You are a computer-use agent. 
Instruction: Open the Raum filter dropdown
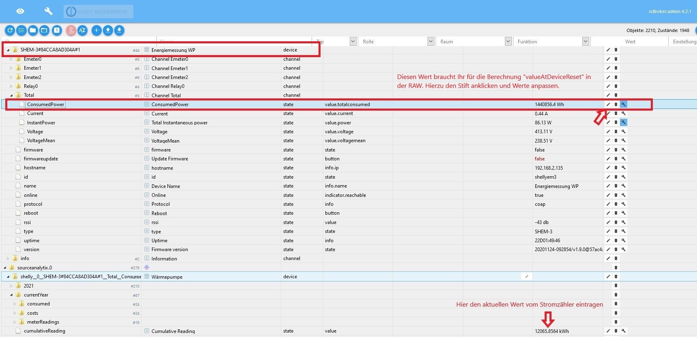[508, 41]
